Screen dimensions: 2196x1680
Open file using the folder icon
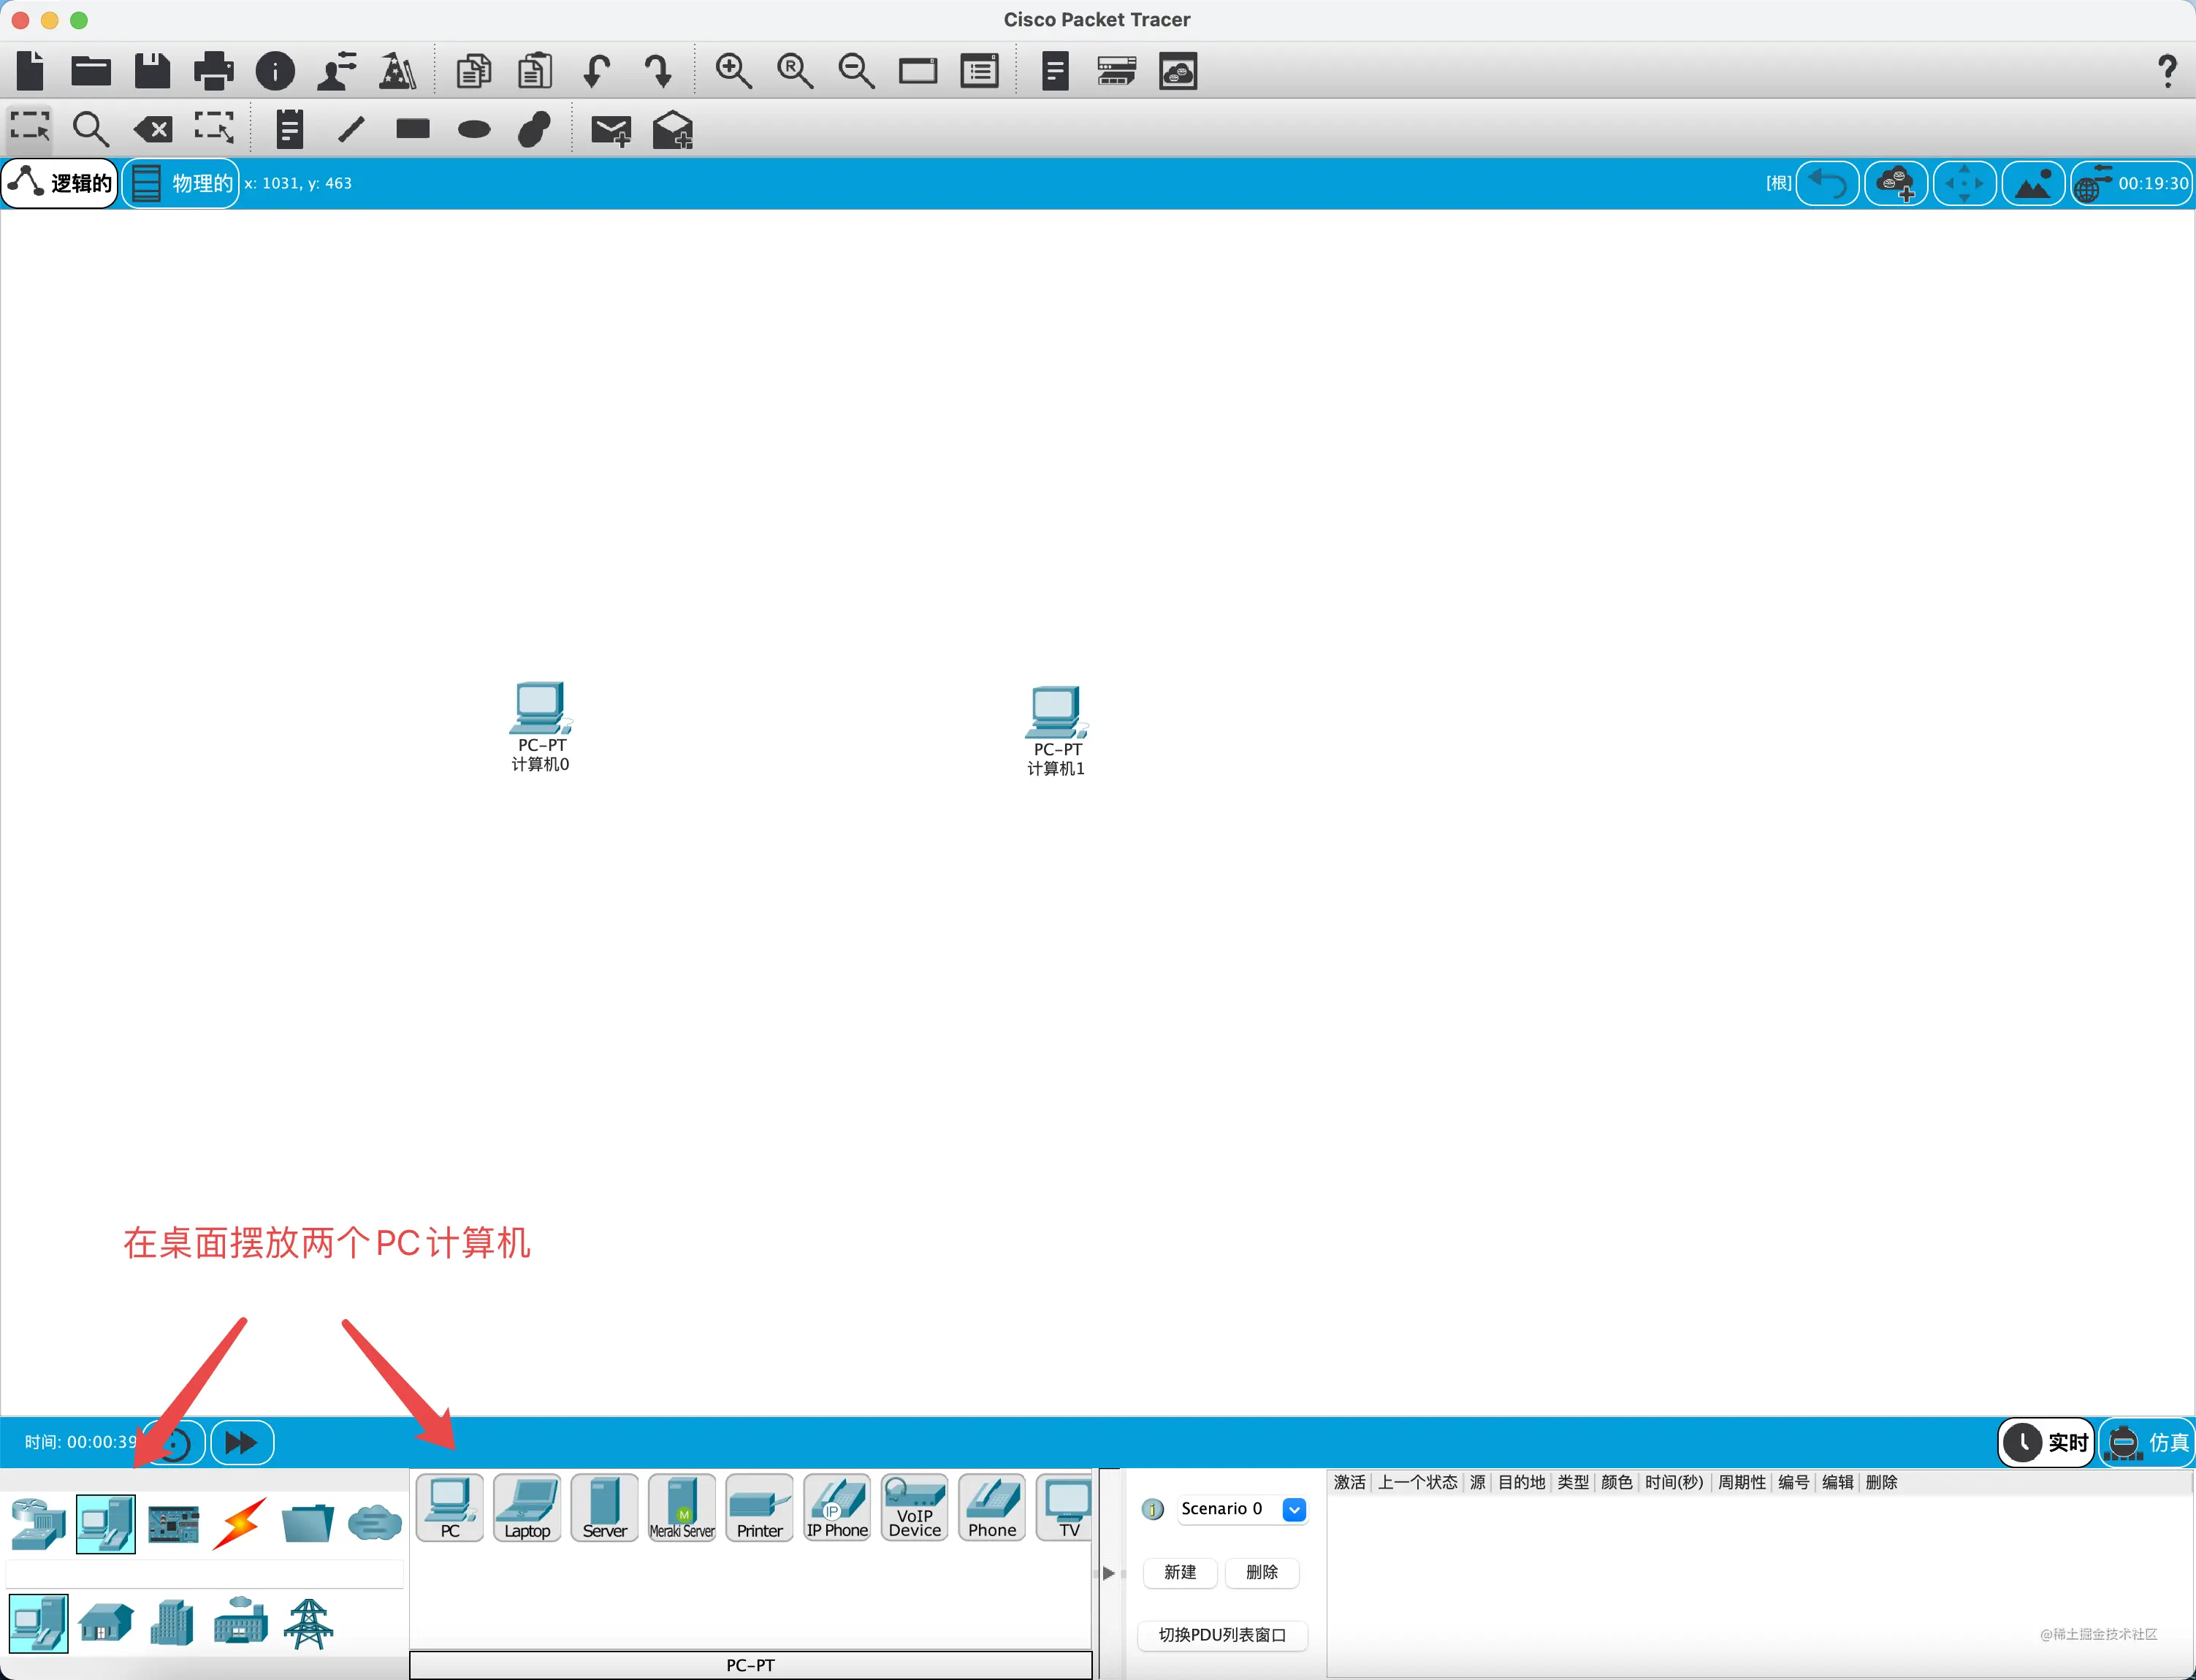91,71
